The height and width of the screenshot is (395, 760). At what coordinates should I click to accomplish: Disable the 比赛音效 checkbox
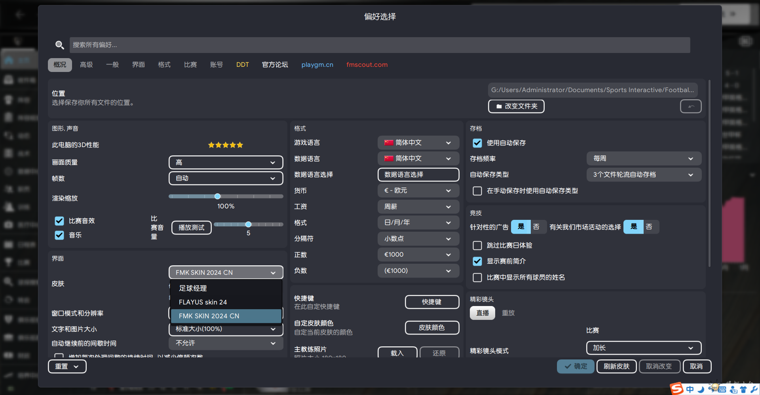(59, 221)
